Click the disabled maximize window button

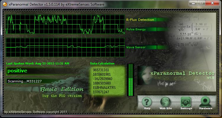pos(201,3)
